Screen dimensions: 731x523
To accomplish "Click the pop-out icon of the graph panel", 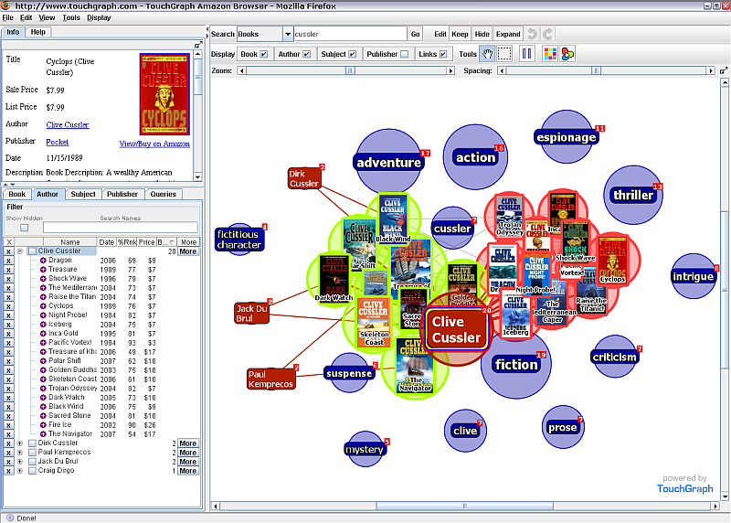I will coord(723,71).
